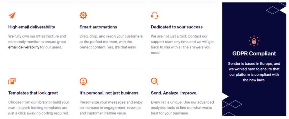289x119 pixels.
Task: Click the diamond outline decoration in banner corner
Action: pyautogui.click(x=273, y=10)
